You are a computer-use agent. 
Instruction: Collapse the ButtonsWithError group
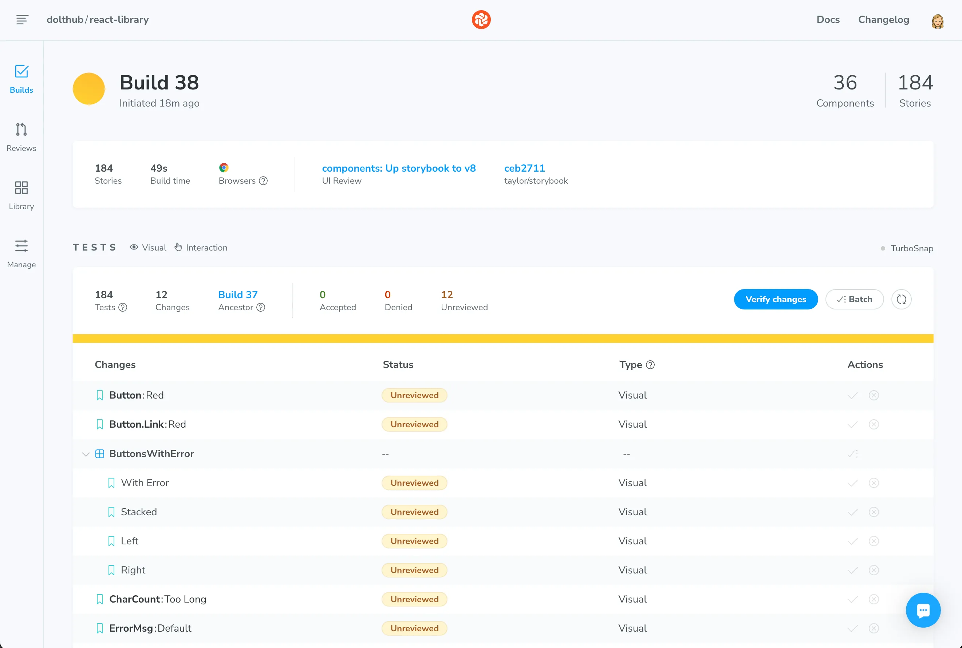pyautogui.click(x=85, y=454)
